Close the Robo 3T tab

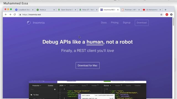[97, 10]
